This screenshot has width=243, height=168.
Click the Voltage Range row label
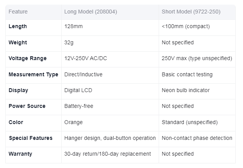coord(28,58)
